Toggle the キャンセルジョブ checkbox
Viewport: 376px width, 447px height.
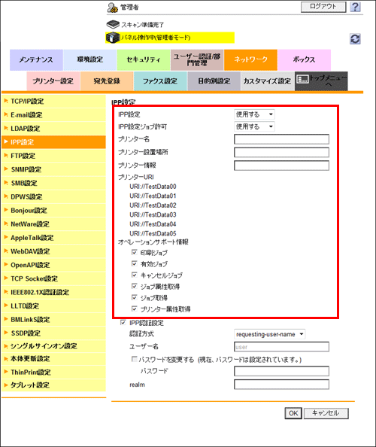tap(135, 275)
